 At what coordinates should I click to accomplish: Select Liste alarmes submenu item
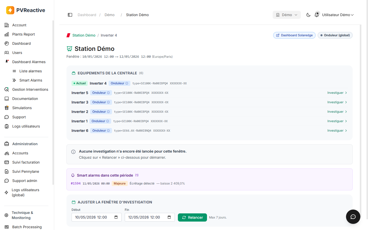point(30,71)
